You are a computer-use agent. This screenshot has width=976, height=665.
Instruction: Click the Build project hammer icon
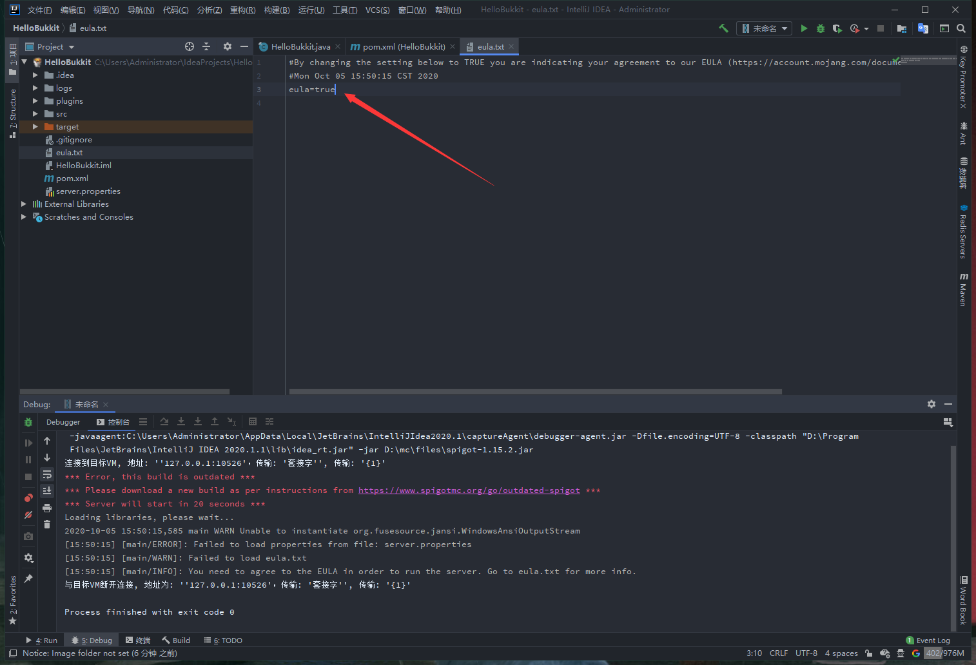[x=723, y=28]
